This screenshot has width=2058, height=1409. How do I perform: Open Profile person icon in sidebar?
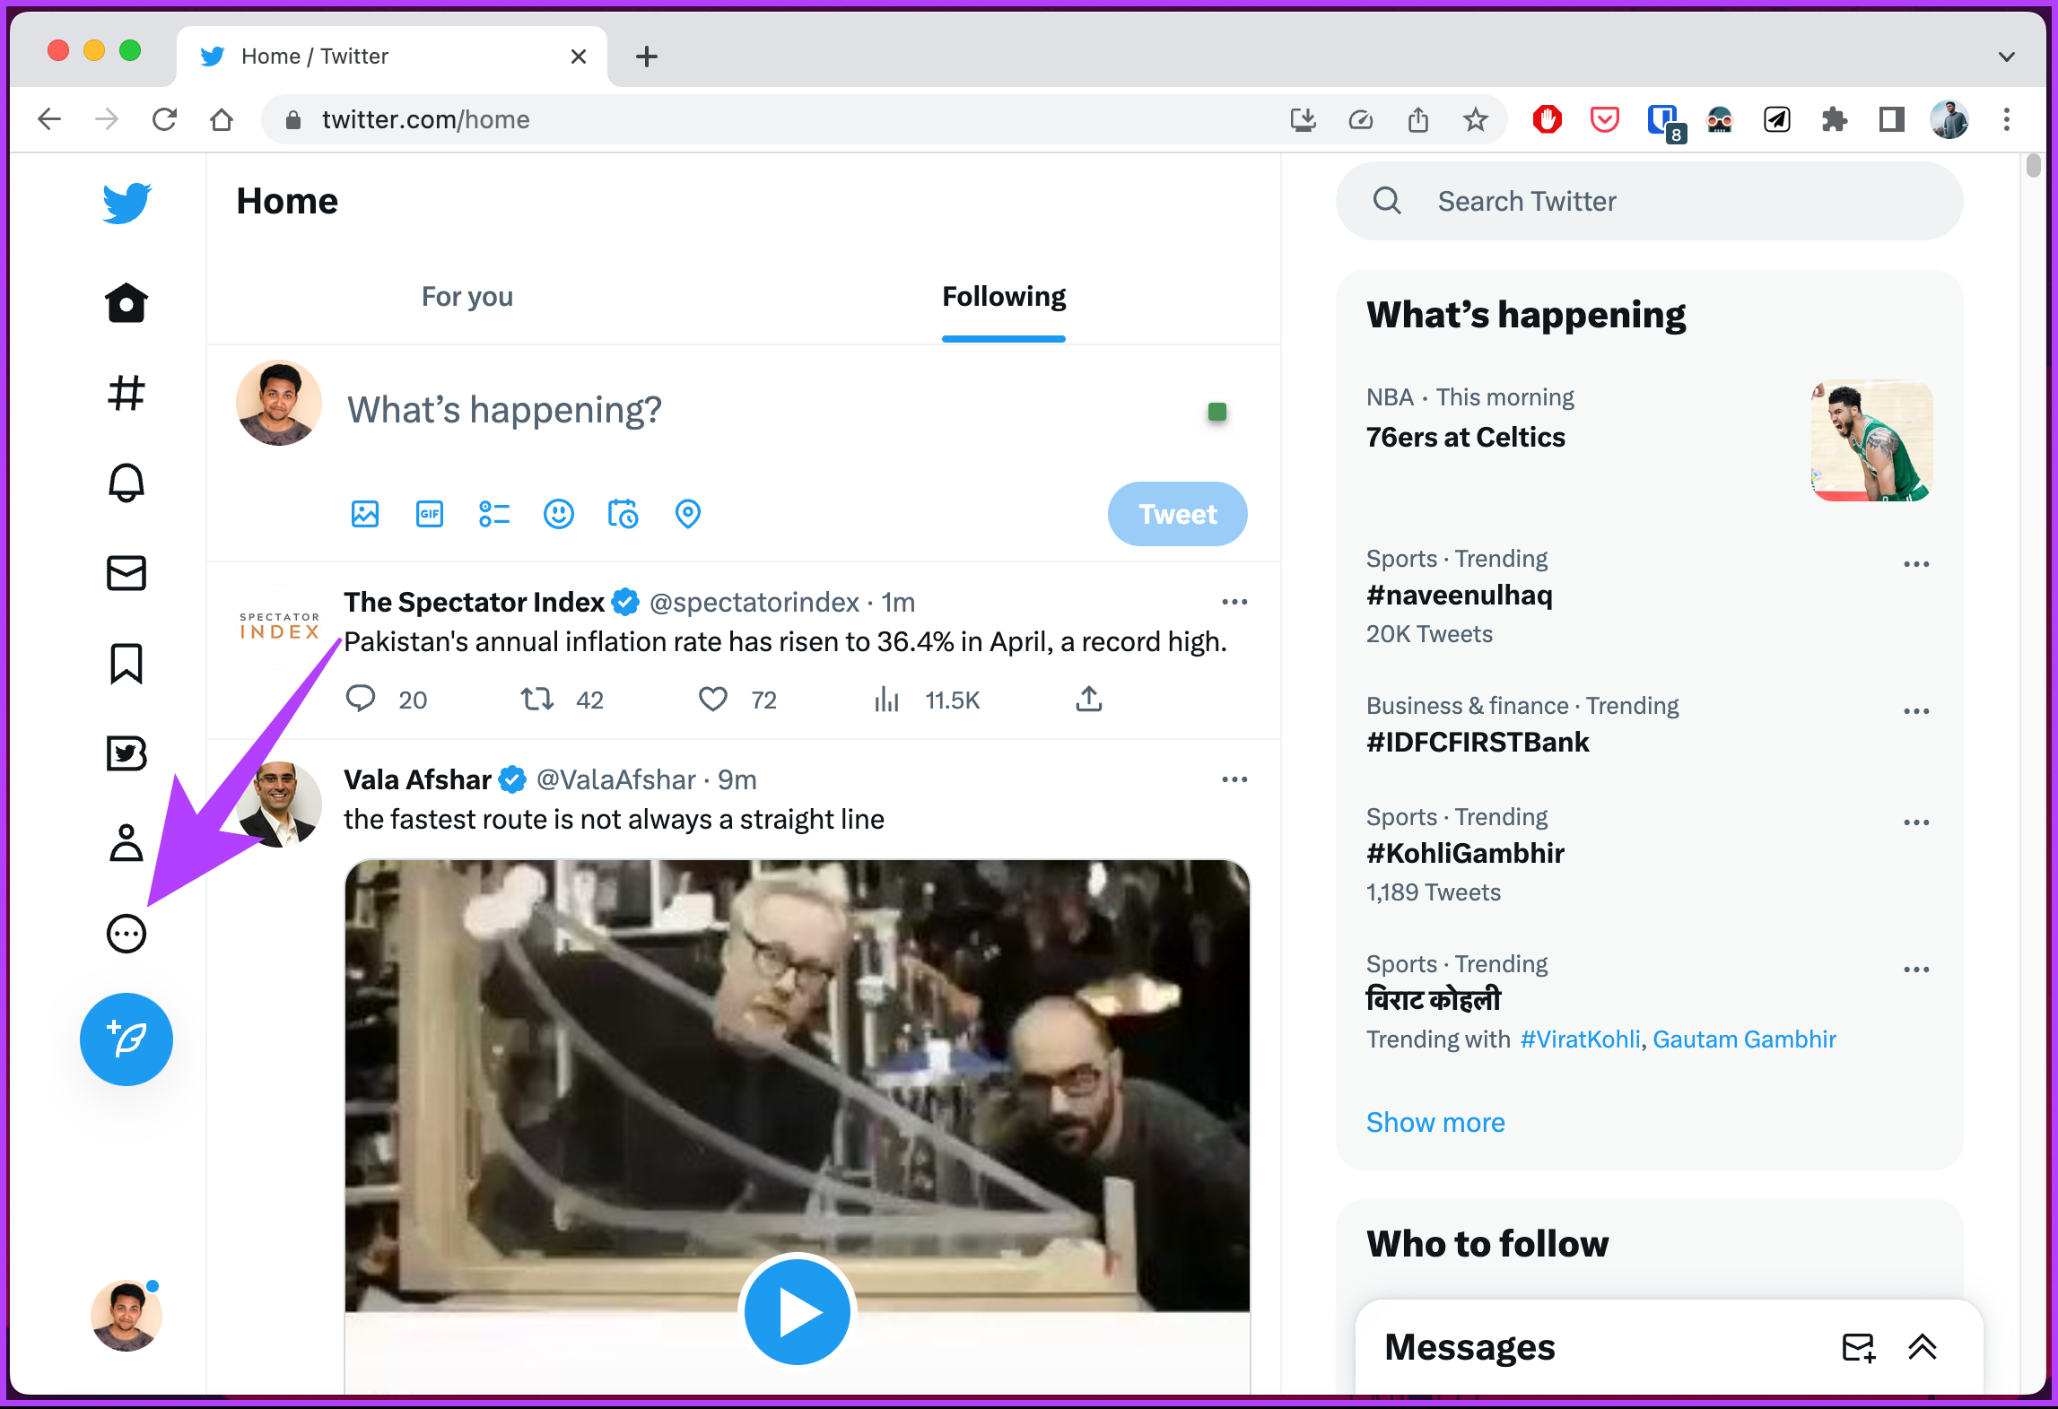tap(126, 843)
